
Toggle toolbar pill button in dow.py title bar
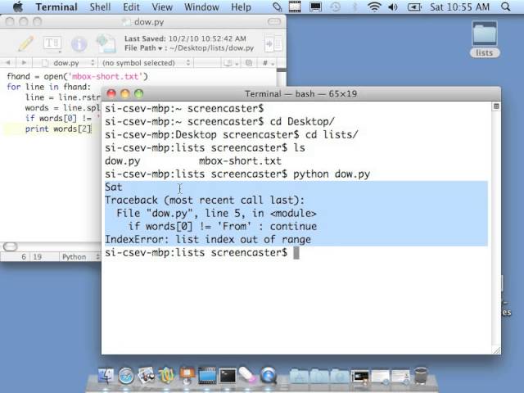[274, 22]
